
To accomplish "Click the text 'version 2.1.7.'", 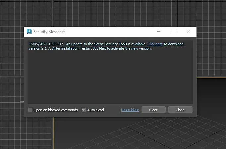I will 40,49.
